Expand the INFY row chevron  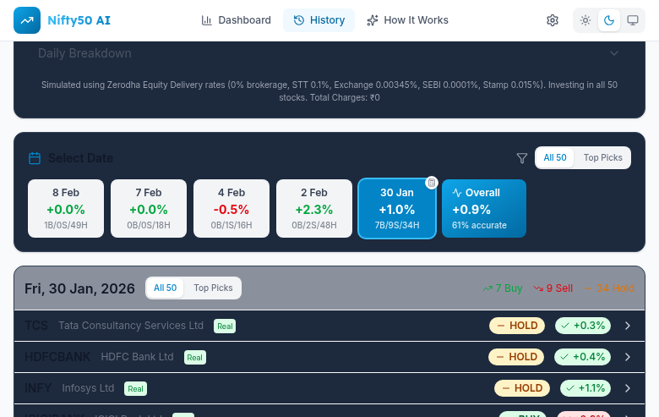[x=628, y=388]
